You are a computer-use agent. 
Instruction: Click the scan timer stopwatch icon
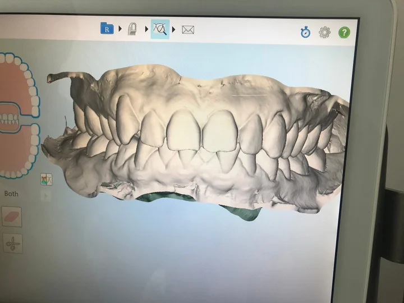(x=305, y=33)
